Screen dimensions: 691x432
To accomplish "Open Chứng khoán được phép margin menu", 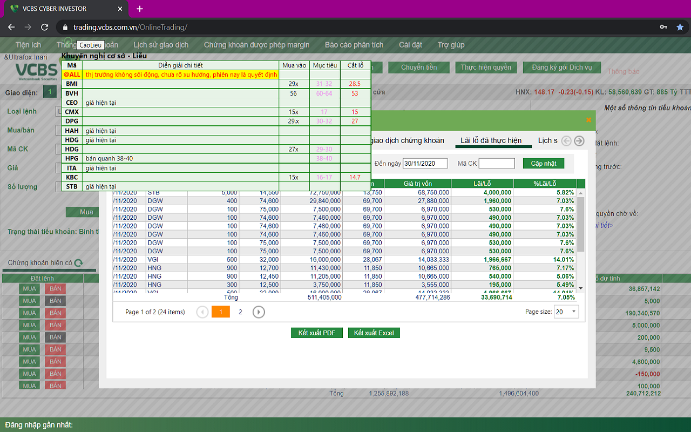I will (256, 45).
